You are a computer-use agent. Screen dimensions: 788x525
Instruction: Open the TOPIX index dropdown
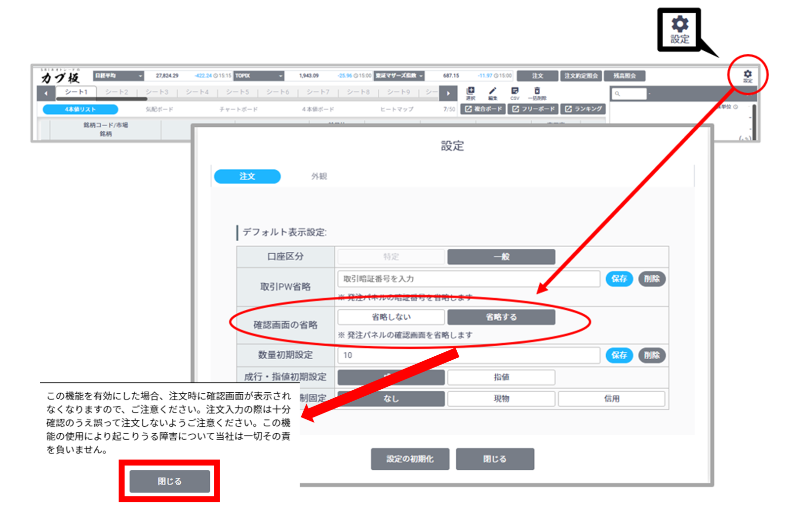click(x=259, y=75)
